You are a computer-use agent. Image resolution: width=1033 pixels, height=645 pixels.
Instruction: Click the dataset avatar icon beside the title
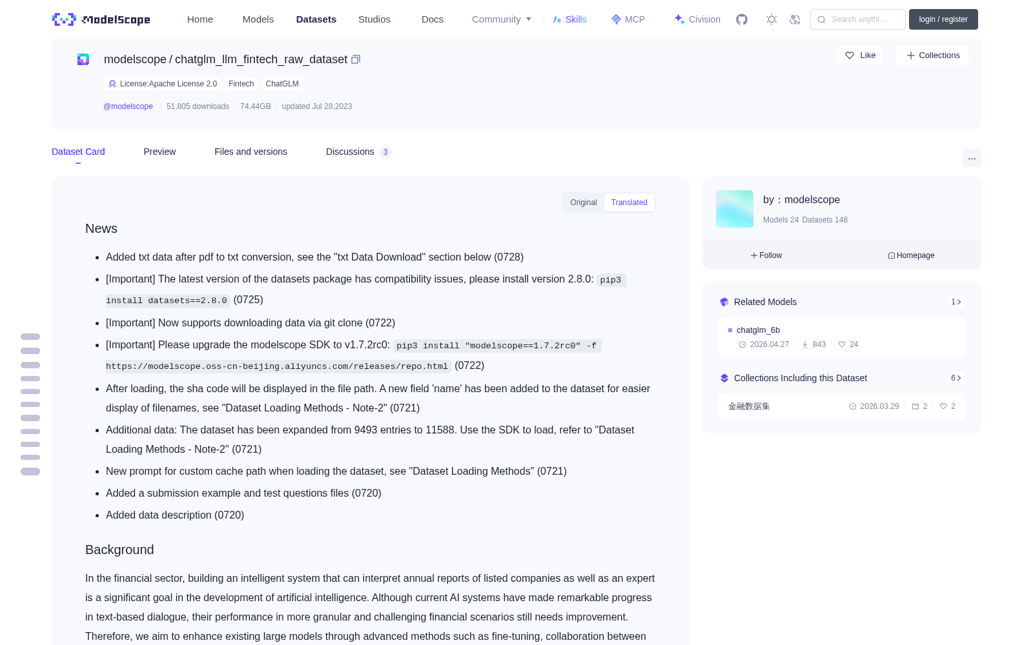83,59
